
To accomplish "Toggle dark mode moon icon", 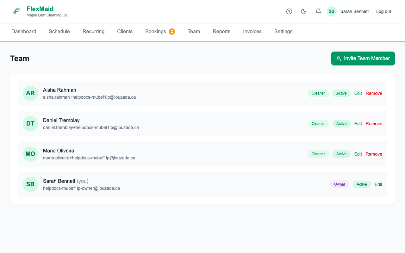I will (304, 11).
